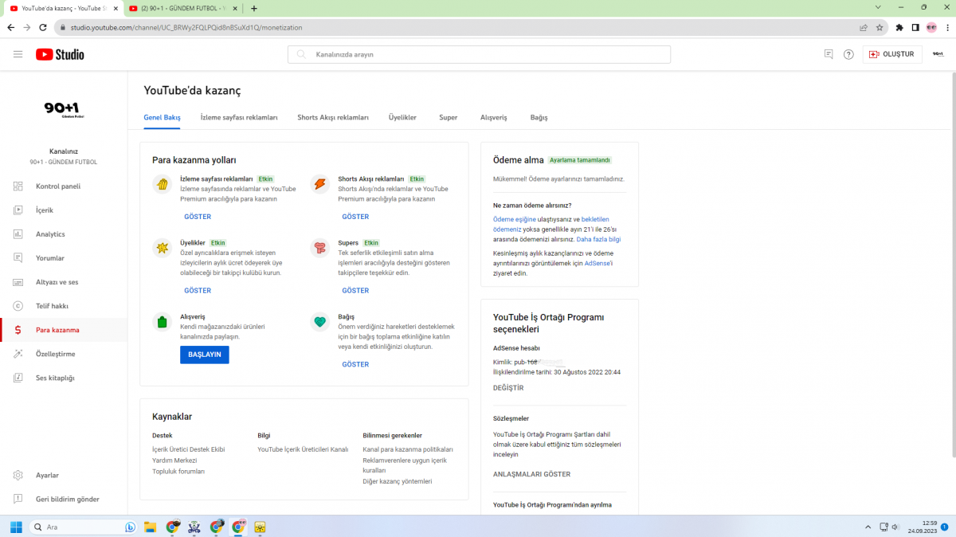Image resolution: width=956 pixels, height=537 pixels.
Task: Select the Para kazanma dollar icon
Action: (18, 330)
